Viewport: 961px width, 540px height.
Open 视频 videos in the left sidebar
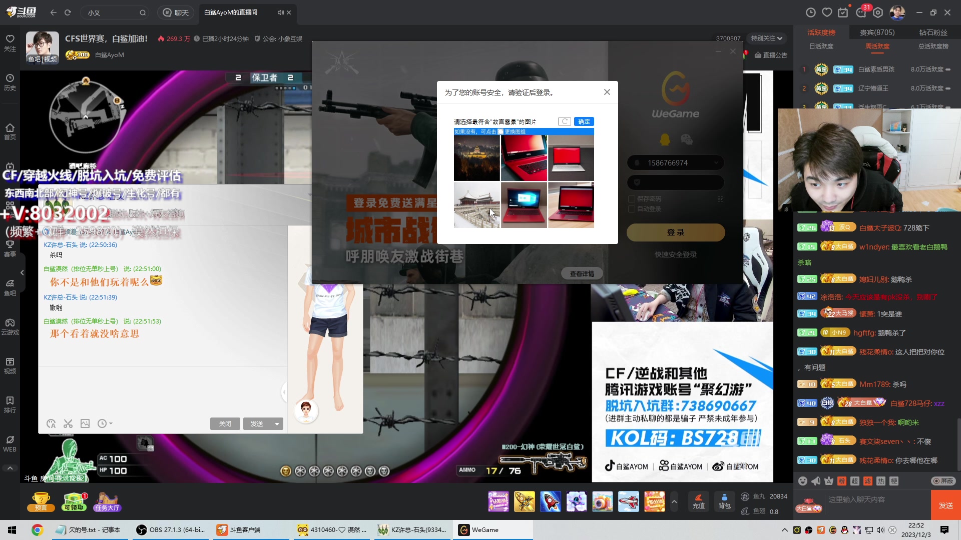click(10, 366)
